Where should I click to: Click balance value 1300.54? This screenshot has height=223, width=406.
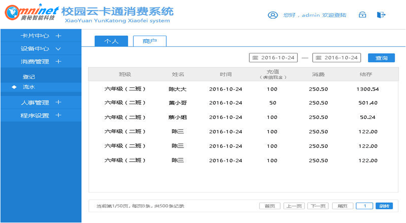(x=367, y=89)
